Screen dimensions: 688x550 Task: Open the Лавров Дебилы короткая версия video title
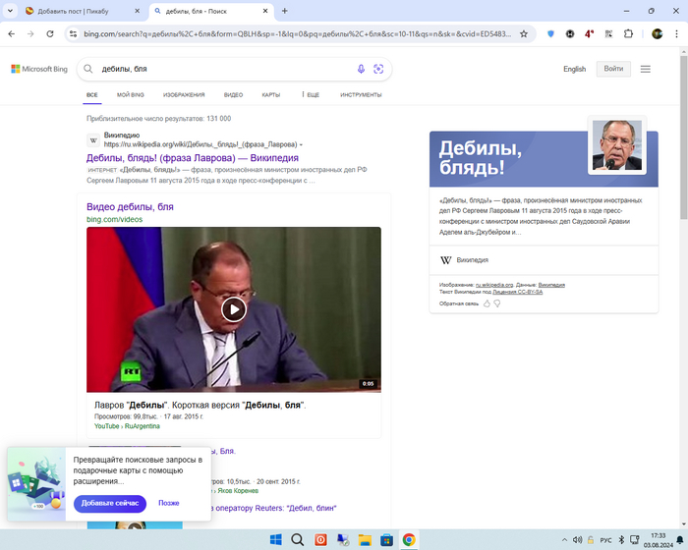(x=201, y=405)
